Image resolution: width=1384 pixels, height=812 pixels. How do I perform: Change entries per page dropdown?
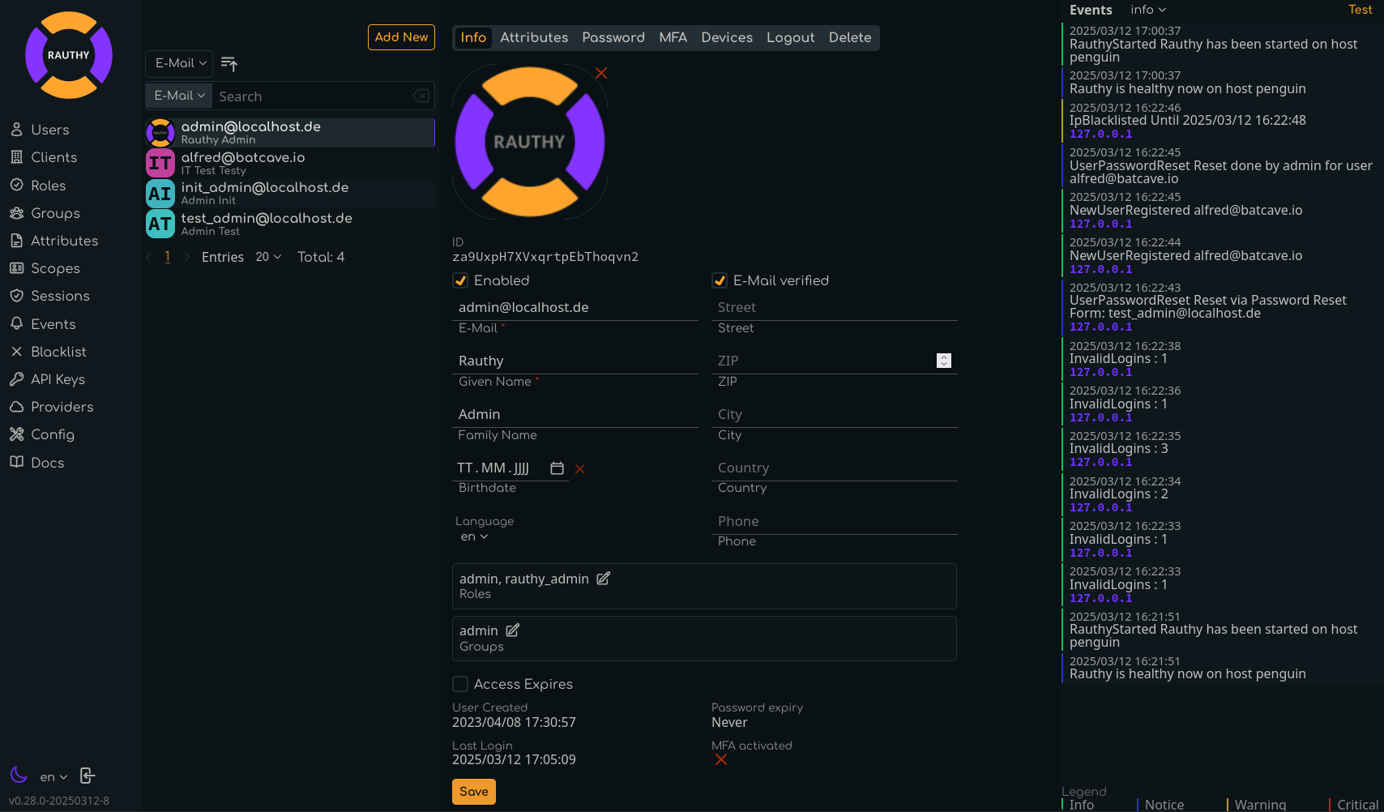pyautogui.click(x=268, y=257)
